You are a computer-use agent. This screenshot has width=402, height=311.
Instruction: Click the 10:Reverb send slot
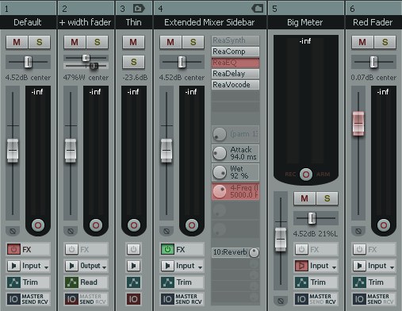coord(235,252)
